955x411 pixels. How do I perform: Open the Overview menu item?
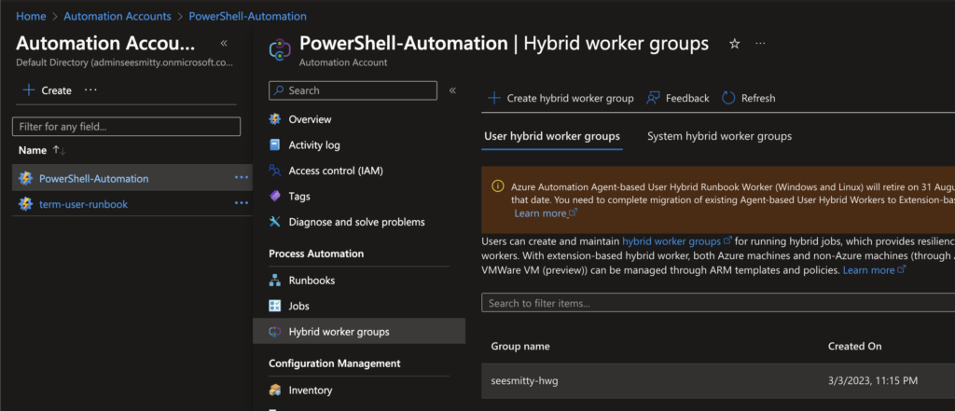click(x=310, y=119)
